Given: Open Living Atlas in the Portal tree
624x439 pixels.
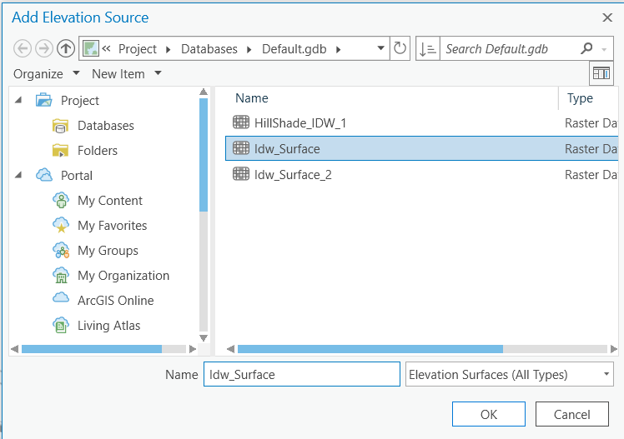Looking at the screenshot, I should click(x=108, y=326).
